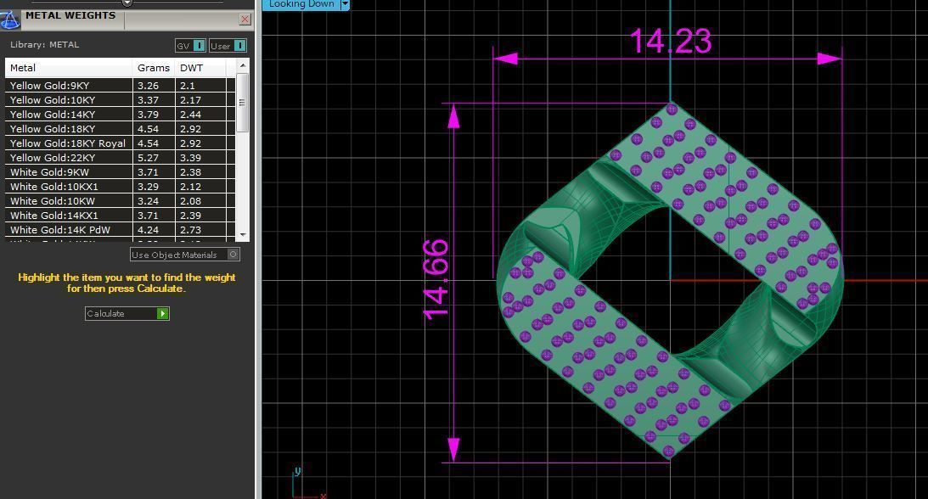Sort by the DWT column header
Image resolution: width=928 pixels, height=499 pixels.
click(200, 68)
